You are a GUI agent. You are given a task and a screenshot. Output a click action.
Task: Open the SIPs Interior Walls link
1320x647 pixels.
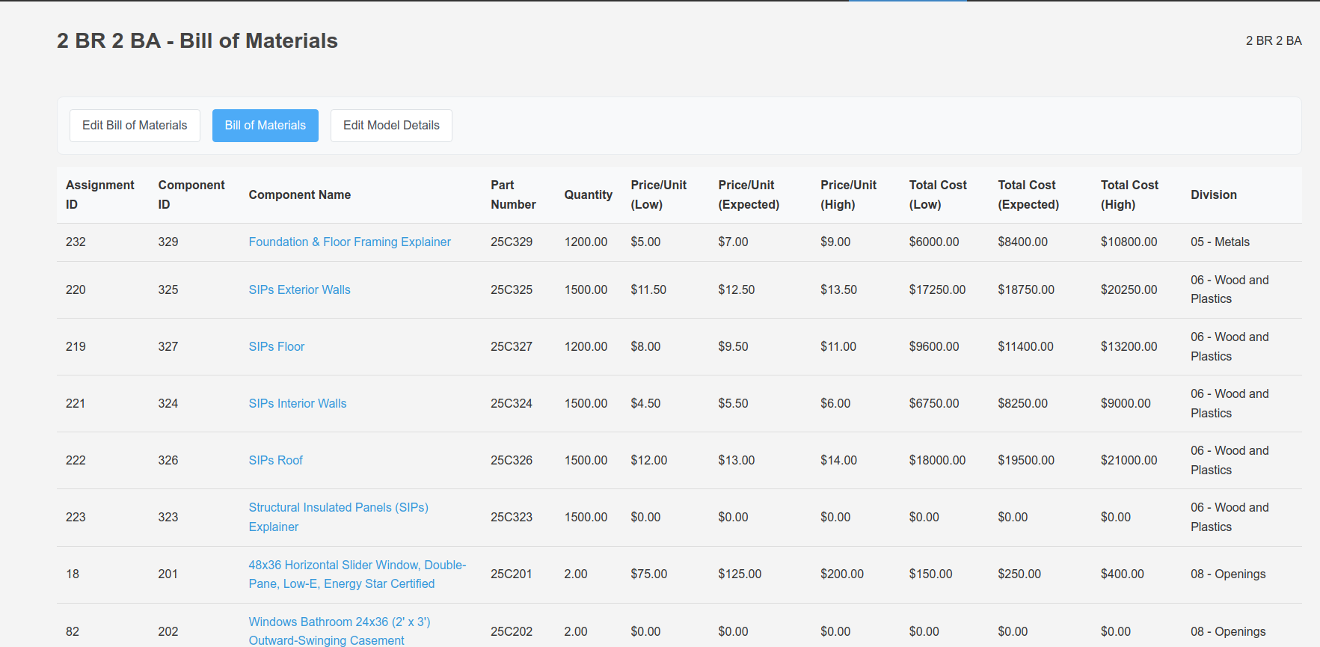[x=298, y=404]
